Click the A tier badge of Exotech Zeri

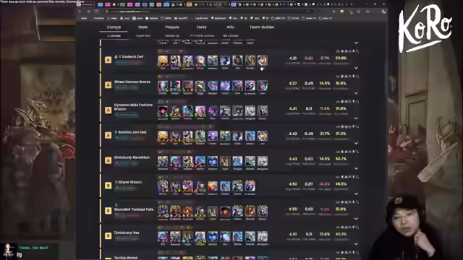pos(108,60)
